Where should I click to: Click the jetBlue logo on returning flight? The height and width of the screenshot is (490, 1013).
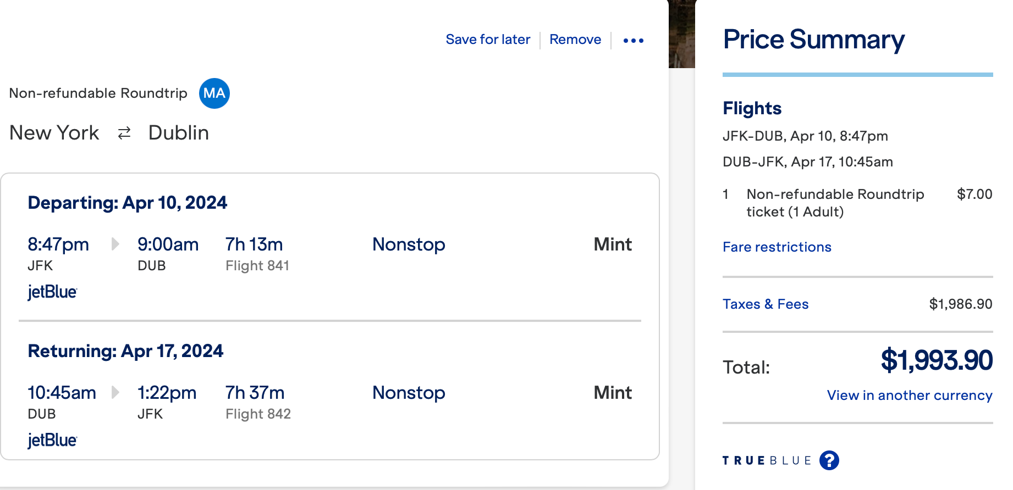(52, 440)
